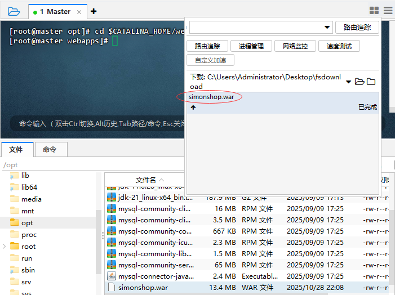
Task: Click the mysql-community-co file icon
Action: pos(112,231)
